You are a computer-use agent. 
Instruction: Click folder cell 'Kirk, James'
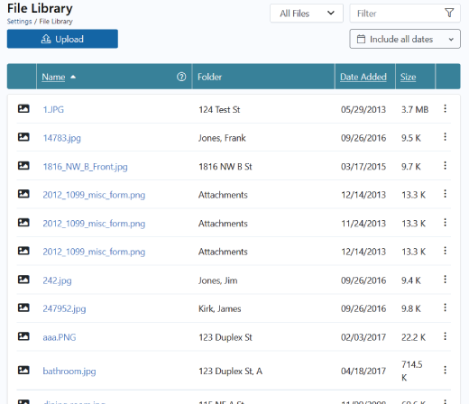(x=220, y=308)
